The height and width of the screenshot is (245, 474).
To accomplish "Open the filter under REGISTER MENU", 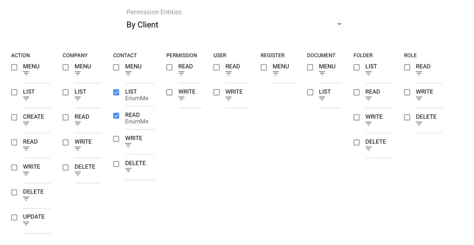I will click(x=276, y=74).
